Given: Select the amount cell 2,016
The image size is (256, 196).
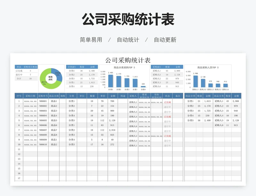Looking at the screenshot, I should click(x=112, y=130).
